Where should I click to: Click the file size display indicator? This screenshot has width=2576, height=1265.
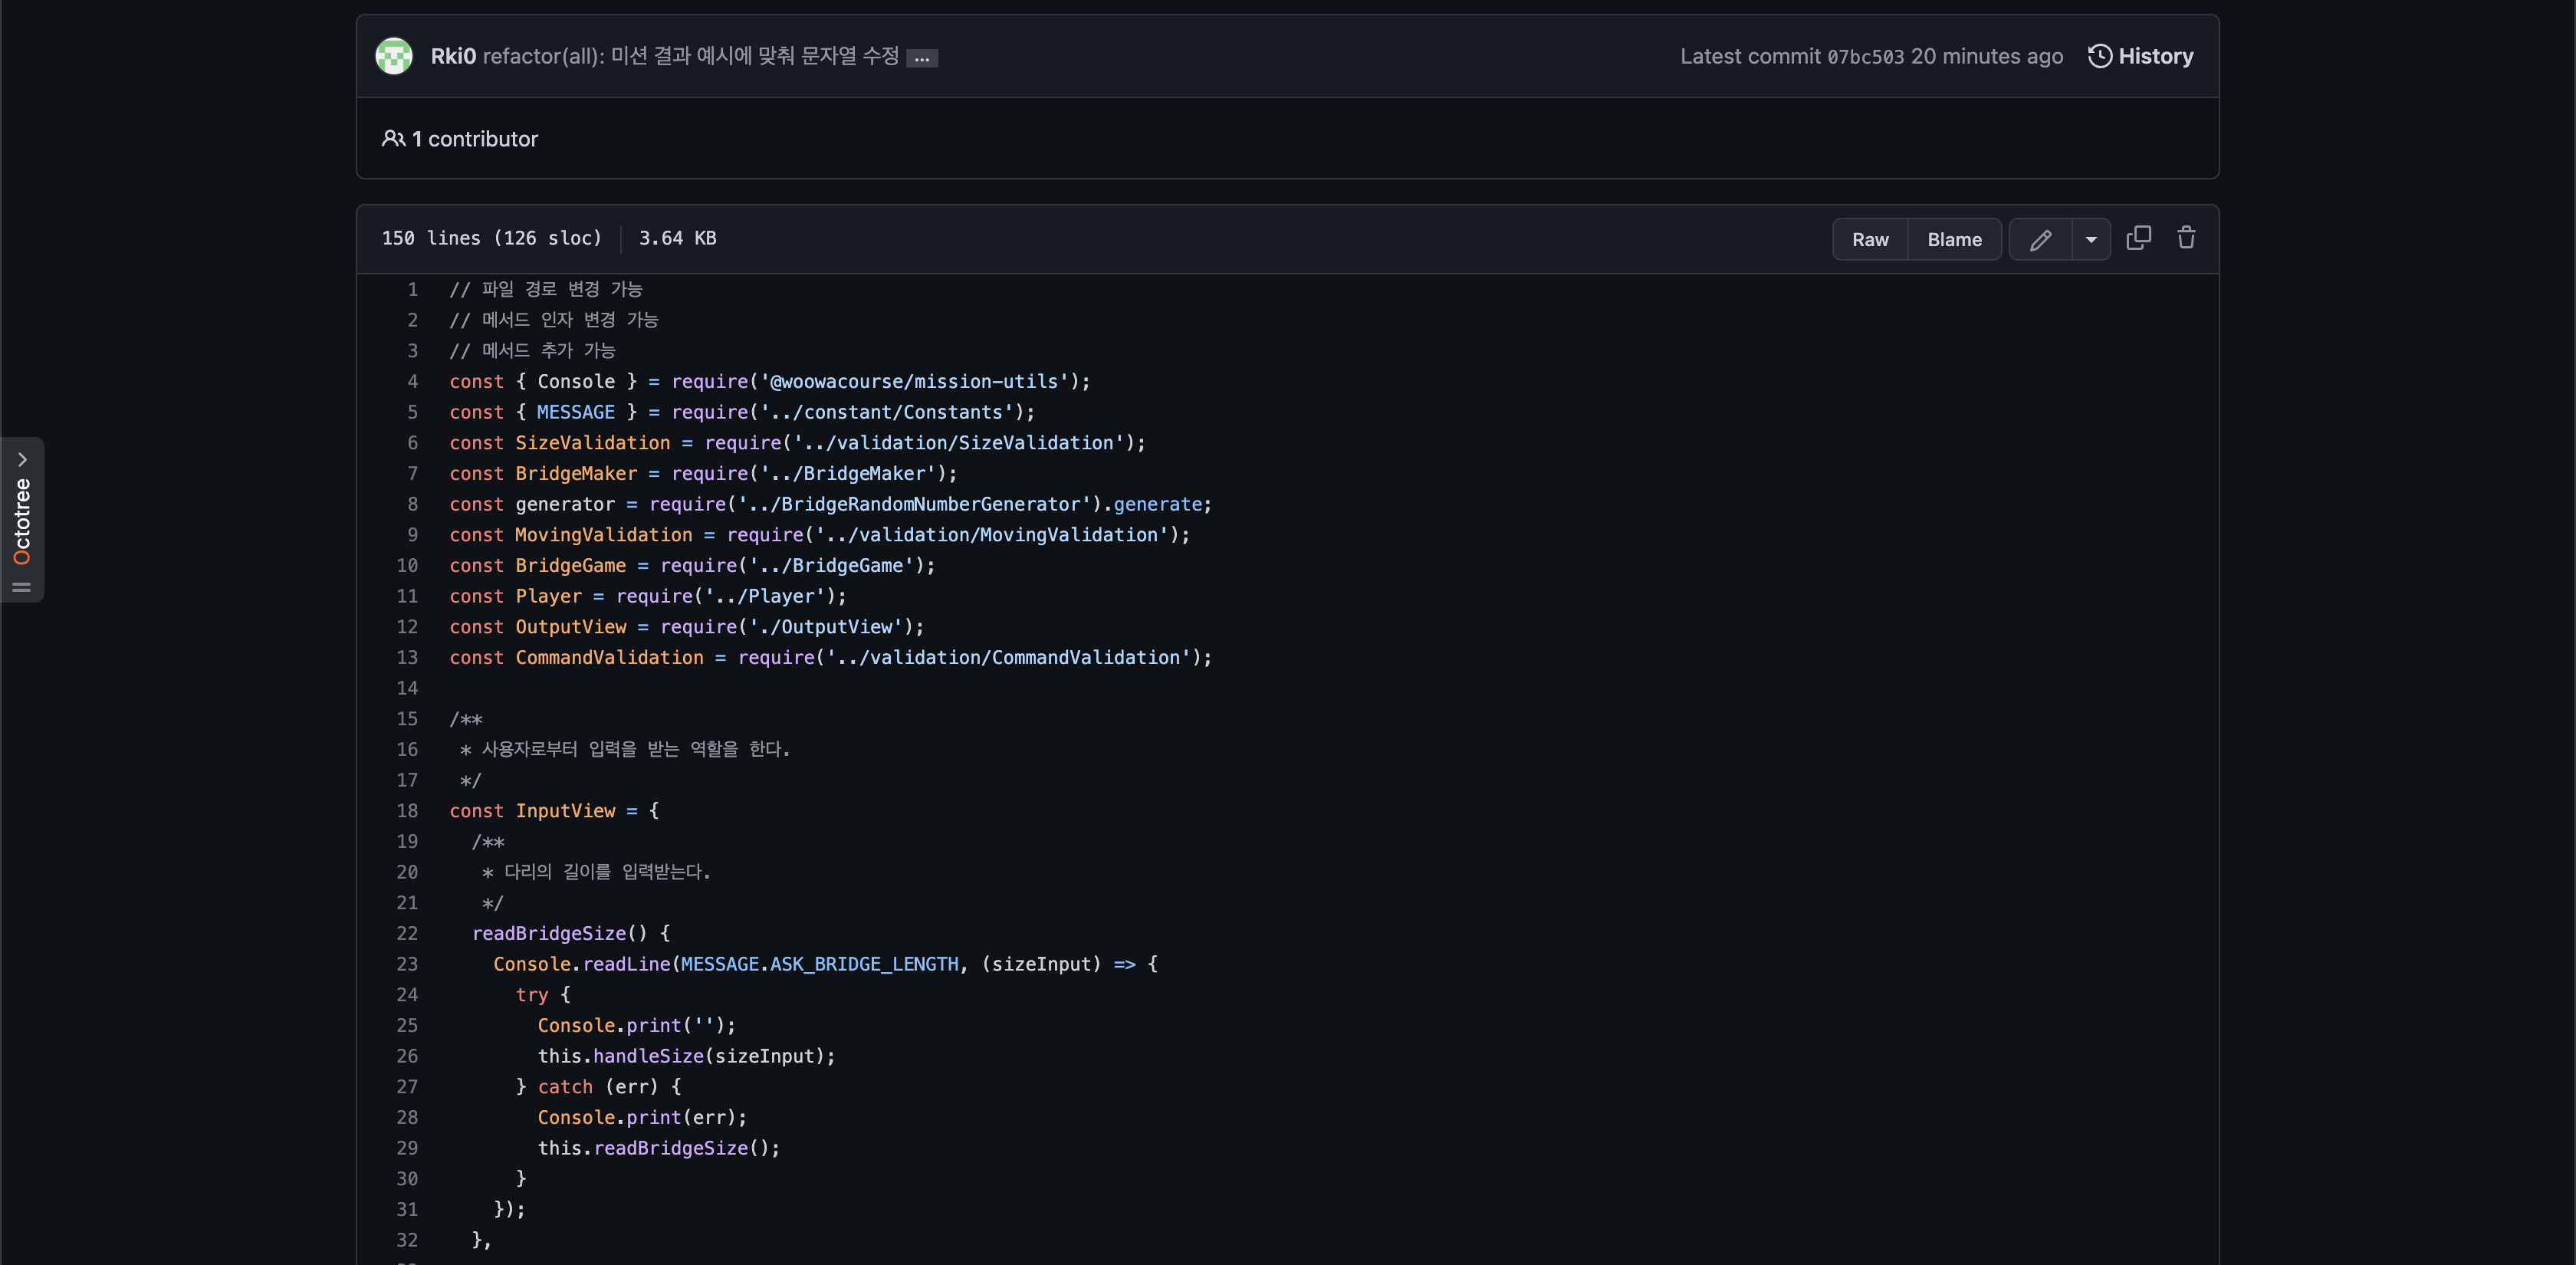pyautogui.click(x=678, y=238)
